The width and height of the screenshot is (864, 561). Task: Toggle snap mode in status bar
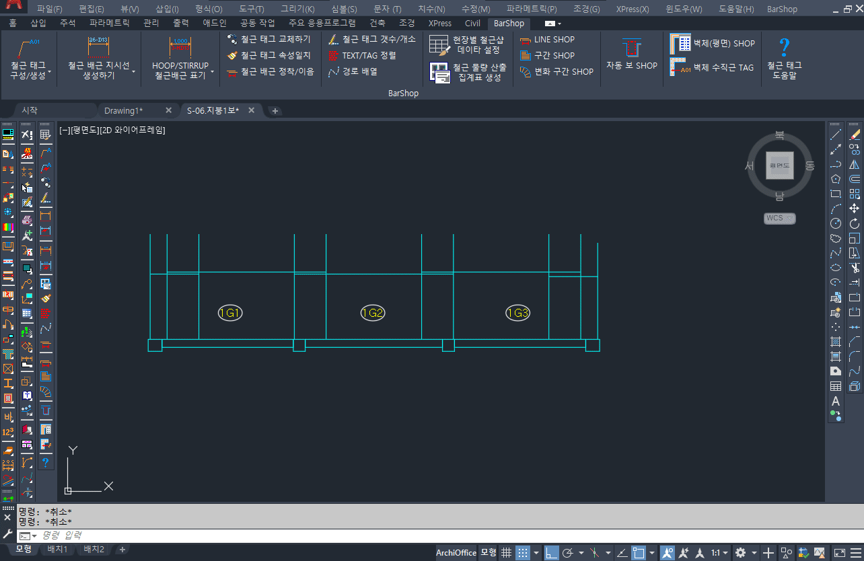point(522,553)
